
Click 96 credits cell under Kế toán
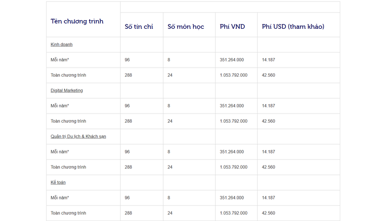pos(127,198)
